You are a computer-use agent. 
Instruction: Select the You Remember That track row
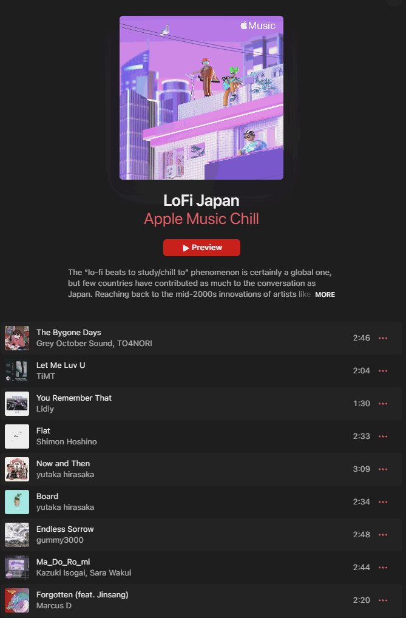[201, 404]
